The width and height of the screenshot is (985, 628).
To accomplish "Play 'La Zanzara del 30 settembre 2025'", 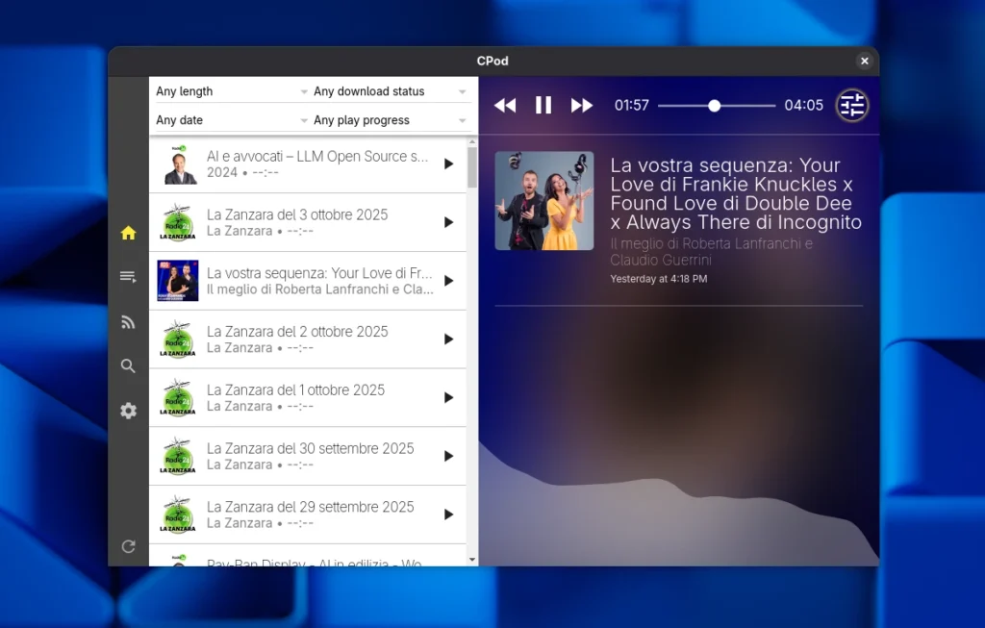I will tap(448, 455).
